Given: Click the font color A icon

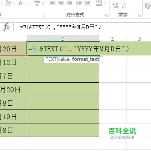Looking at the screenshot, I should click(20, 3).
